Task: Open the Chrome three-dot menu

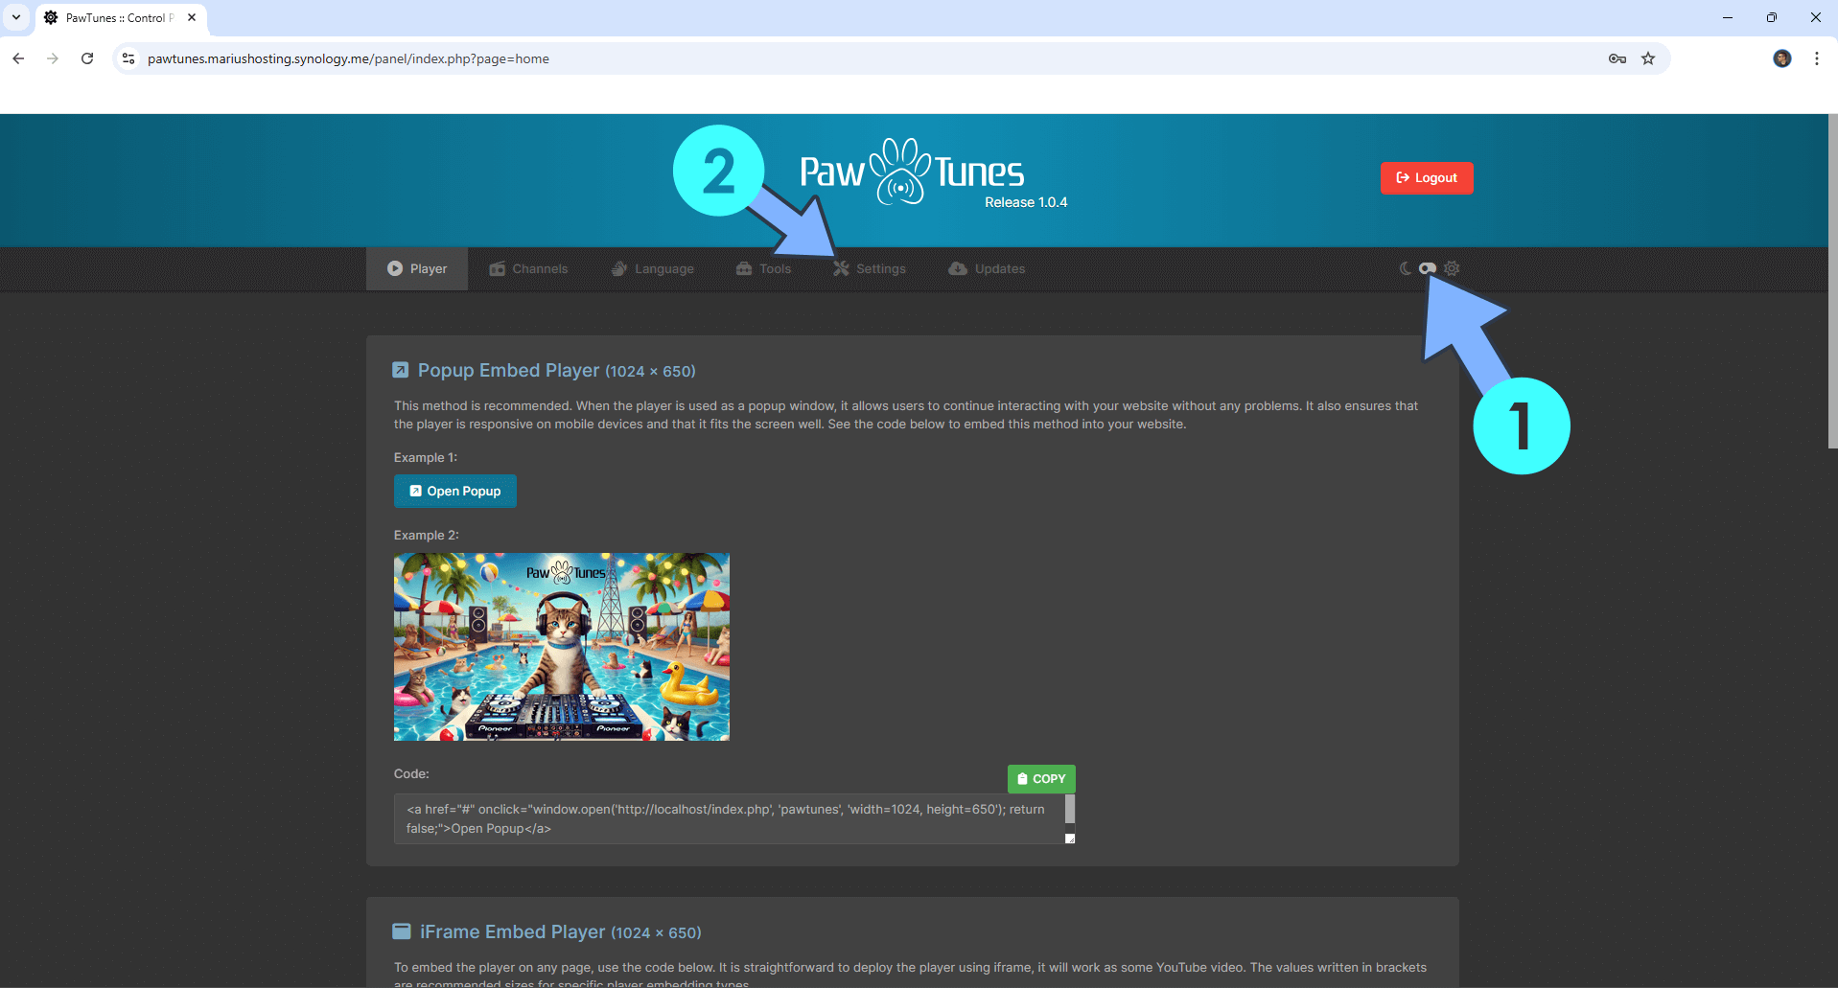Action: [1817, 58]
